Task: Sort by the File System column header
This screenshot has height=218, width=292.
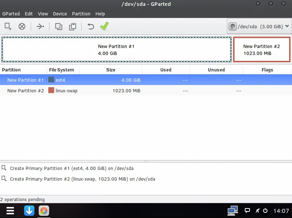Action: click(63, 70)
